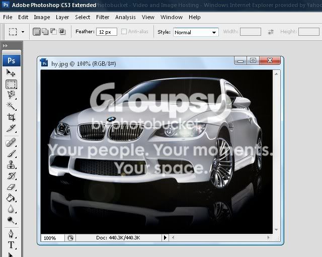This screenshot has width=322, height=257.
Task: Click the Height input field
Action: (x=308, y=32)
